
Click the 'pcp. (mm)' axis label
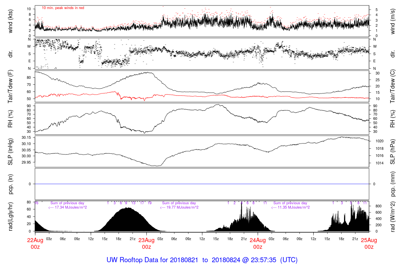point(393,184)
